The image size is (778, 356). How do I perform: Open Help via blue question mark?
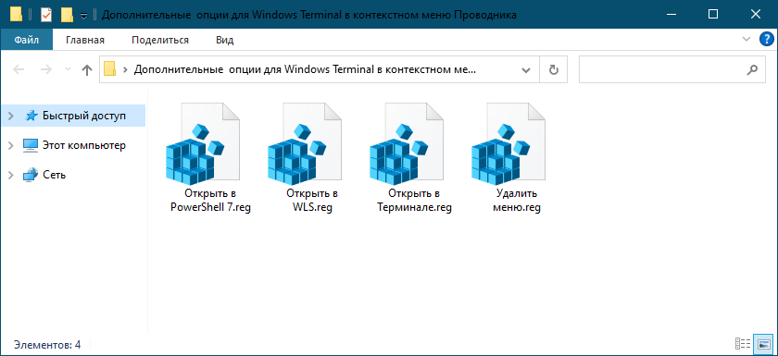pos(767,39)
